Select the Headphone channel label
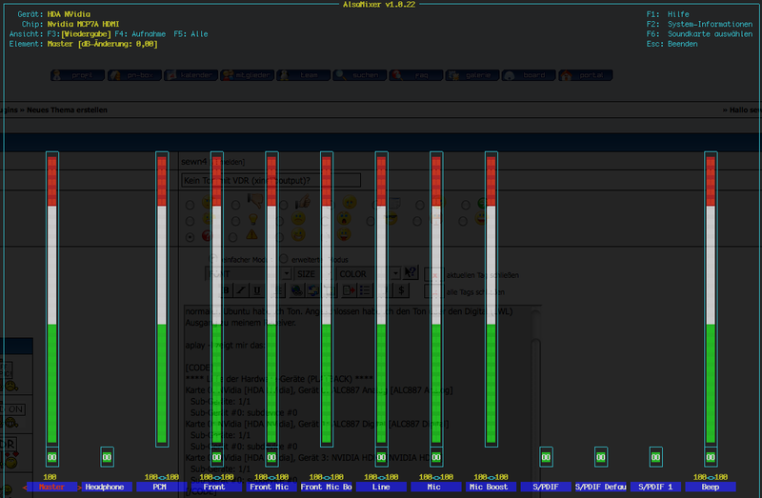 point(105,487)
